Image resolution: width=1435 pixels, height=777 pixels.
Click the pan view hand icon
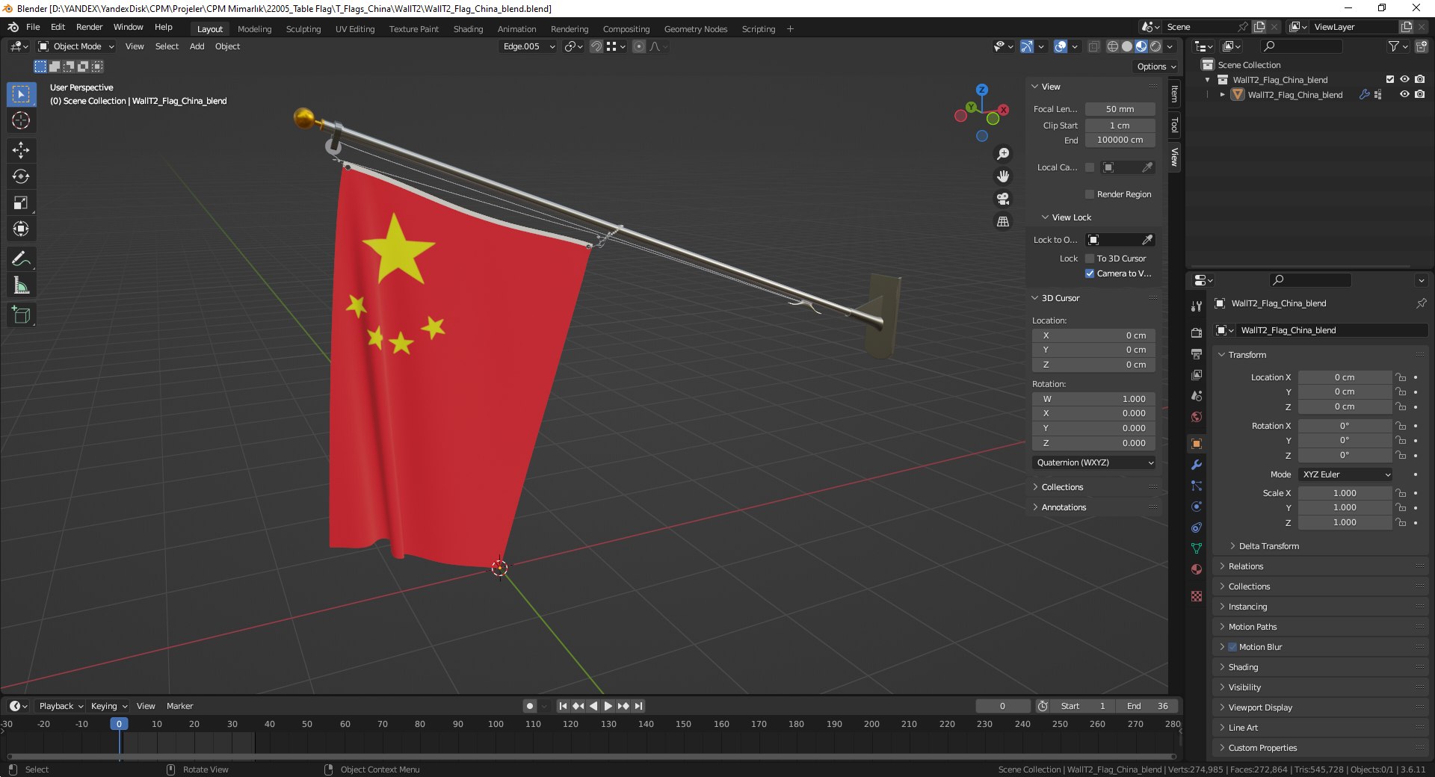tap(1003, 176)
